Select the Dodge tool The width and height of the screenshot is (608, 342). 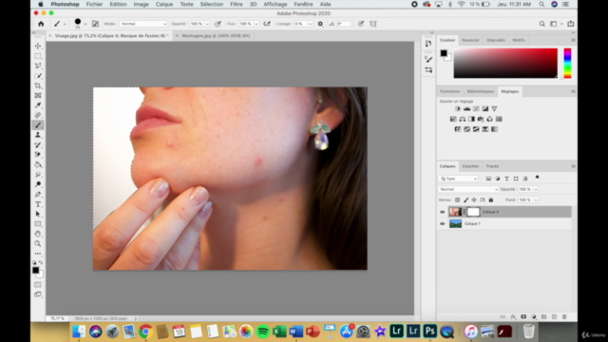click(x=38, y=184)
